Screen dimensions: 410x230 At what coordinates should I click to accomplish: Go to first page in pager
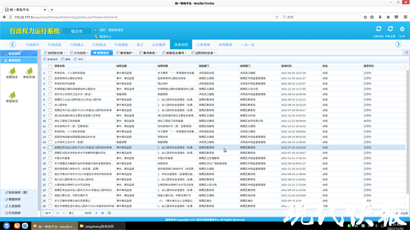pyautogui.click(x=58, y=213)
